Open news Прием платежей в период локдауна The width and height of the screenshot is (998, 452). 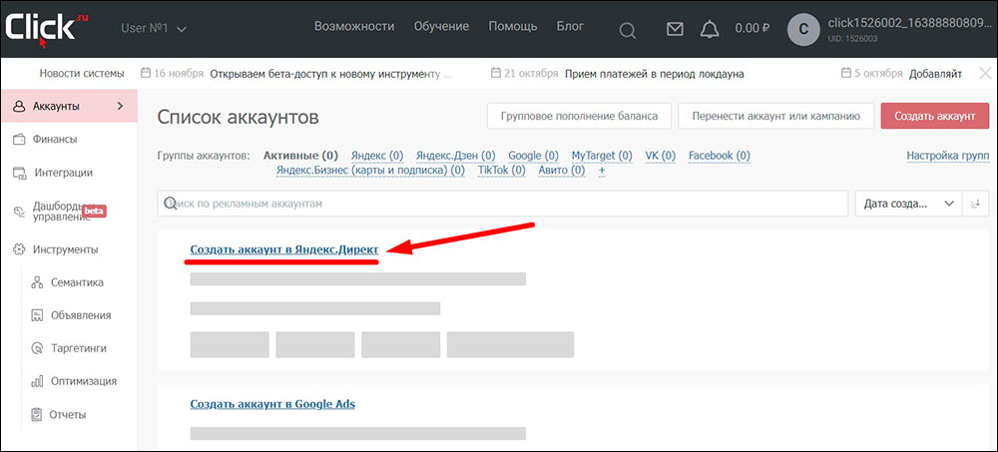pyautogui.click(x=655, y=74)
